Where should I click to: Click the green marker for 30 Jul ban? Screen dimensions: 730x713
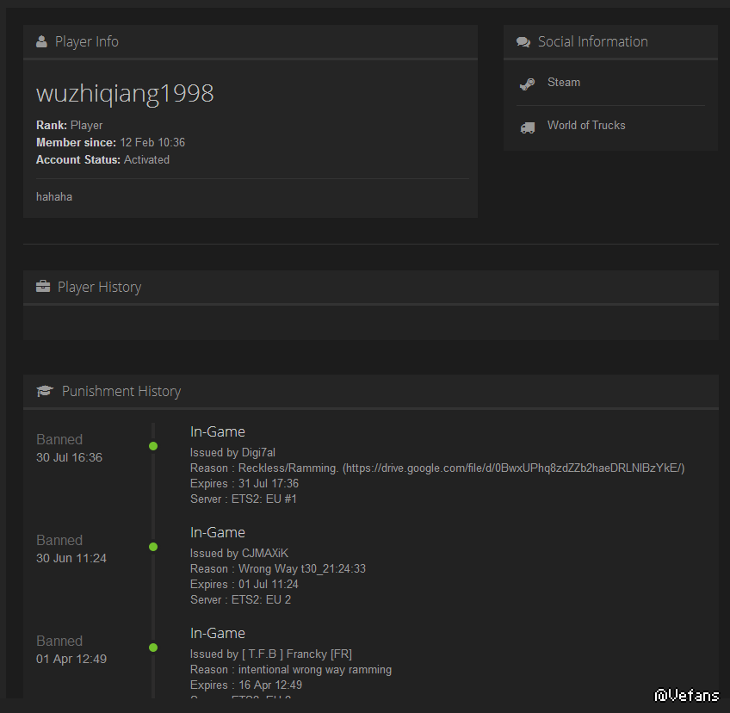pyautogui.click(x=153, y=446)
